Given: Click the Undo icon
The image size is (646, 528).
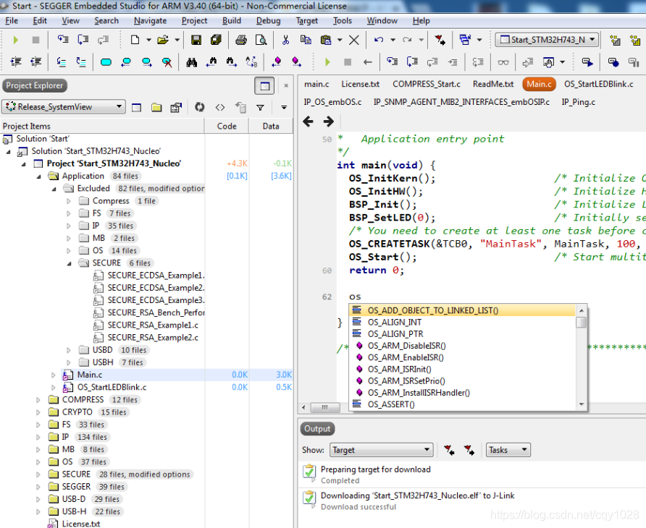Looking at the screenshot, I should [379, 40].
